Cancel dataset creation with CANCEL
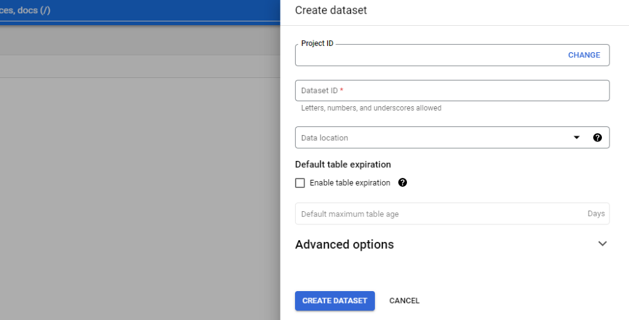The image size is (629, 320). [404, 301]
